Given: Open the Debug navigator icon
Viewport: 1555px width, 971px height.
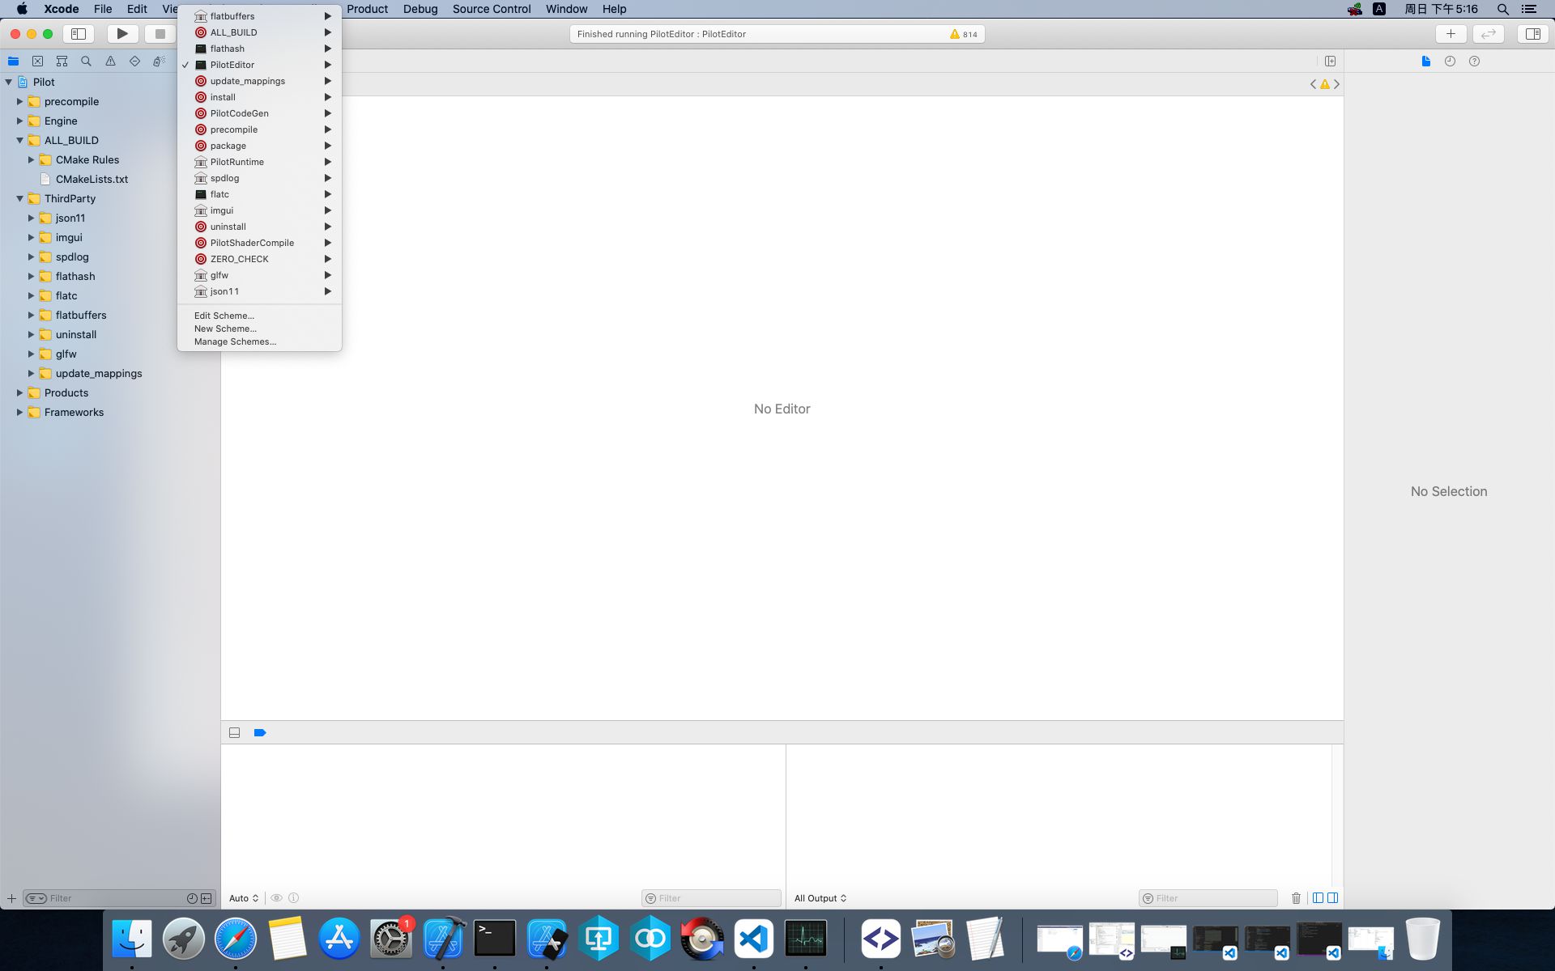Looking at the screenshot, I should [x=159, y=61].
